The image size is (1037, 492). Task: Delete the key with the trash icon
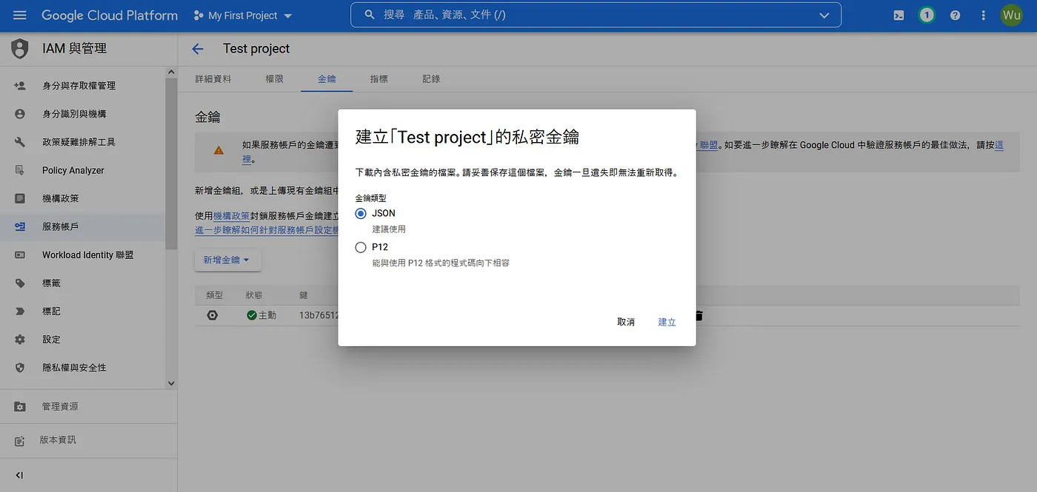pos(698,315)
